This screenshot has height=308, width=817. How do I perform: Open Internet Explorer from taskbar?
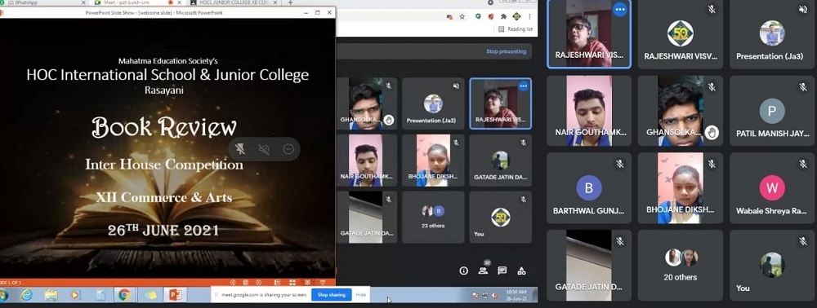pyautogui.click(x=26, y=295)
